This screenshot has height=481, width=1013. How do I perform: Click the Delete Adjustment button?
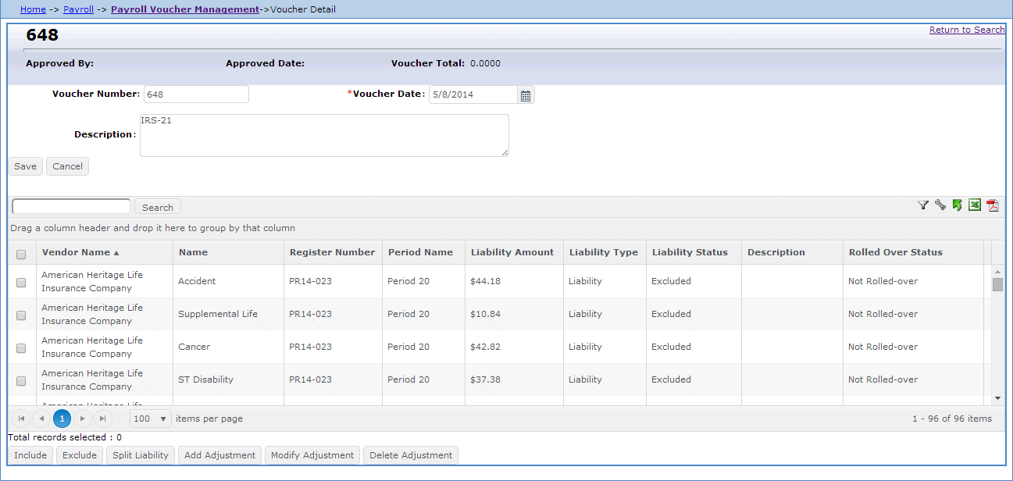[x=410, y=455]
